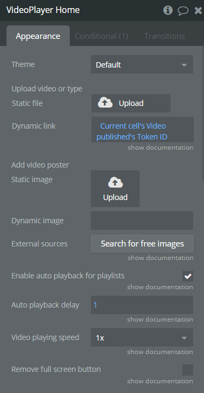Click the Auto playback delay input

tap(142, 305)
